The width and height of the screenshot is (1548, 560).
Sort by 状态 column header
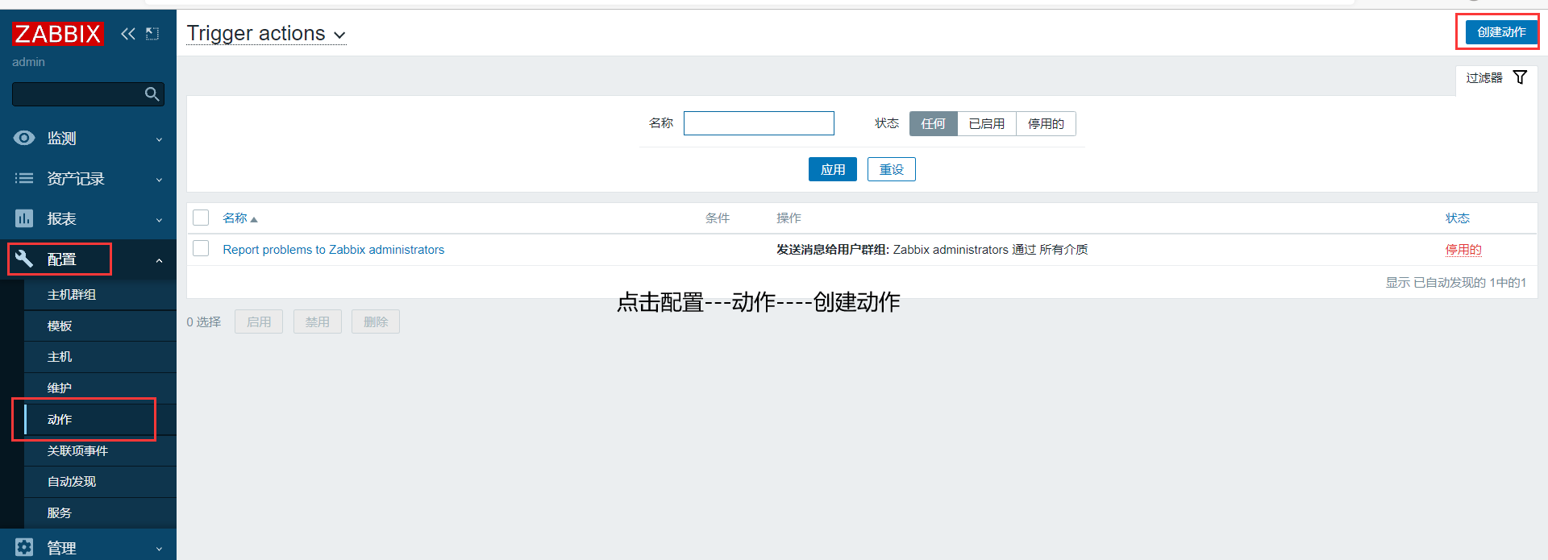[x=1458, y=218]
